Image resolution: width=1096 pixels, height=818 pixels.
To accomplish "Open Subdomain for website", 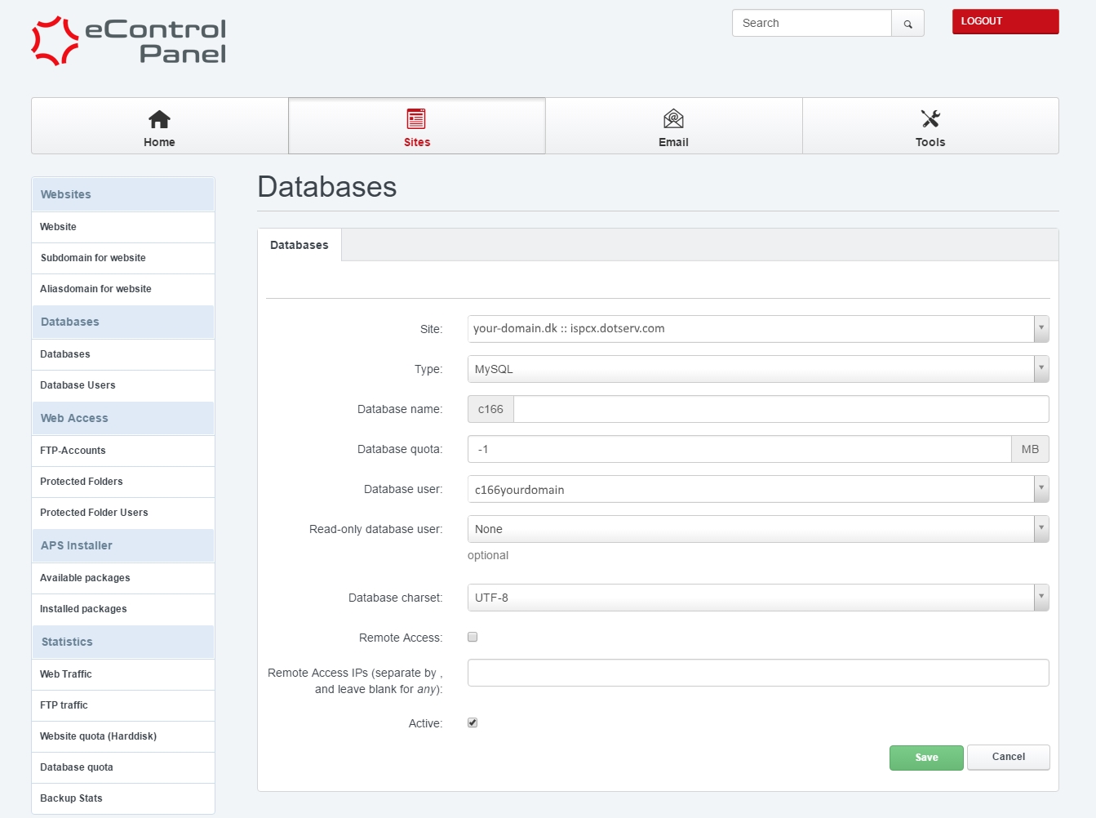I will pyautogui.click(x=123, y=258).
